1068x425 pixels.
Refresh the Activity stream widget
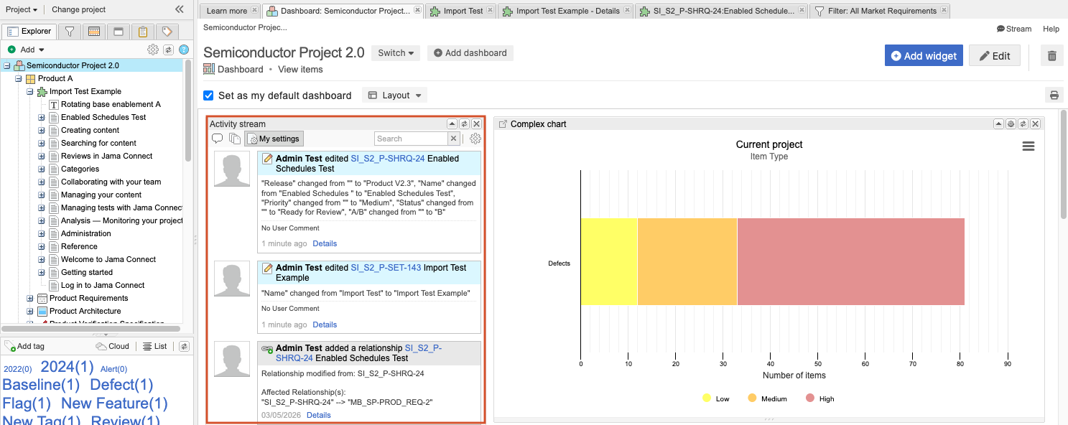464,123
